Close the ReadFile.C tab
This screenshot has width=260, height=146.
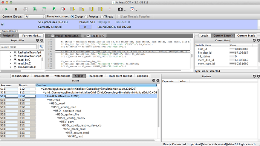[x=85, y=36]
